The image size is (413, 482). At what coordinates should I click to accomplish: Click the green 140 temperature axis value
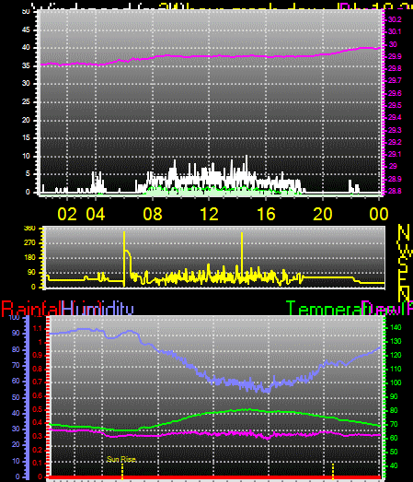coord(396,328)
